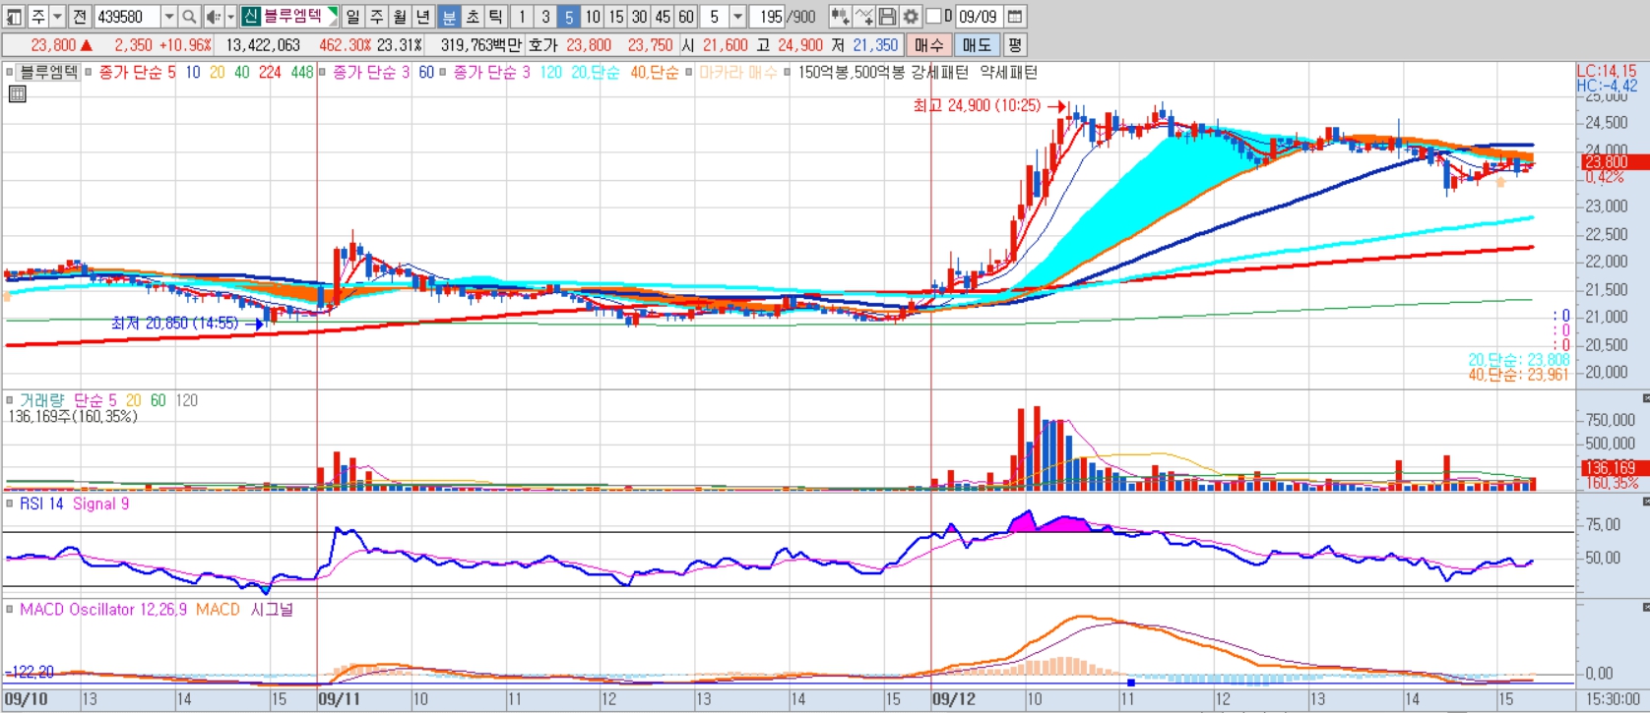Click the 전 button
Image resolution: width=1650 pixels, height=713 pixels.
coord(80,17)
